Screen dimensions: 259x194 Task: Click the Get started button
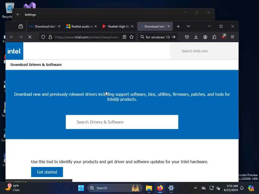click(47, 172)
